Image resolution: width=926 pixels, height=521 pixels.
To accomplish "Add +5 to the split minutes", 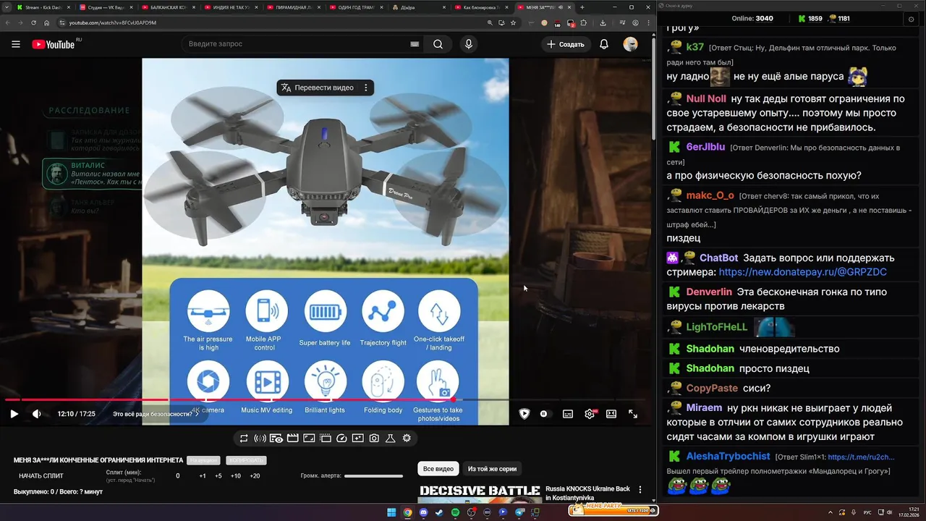I will click(x=218, y=476).
